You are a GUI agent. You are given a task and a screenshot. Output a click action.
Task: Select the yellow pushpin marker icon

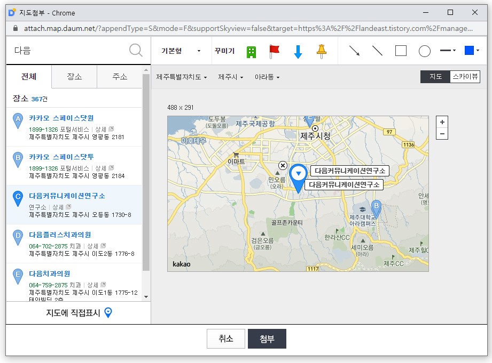(321, 52)
